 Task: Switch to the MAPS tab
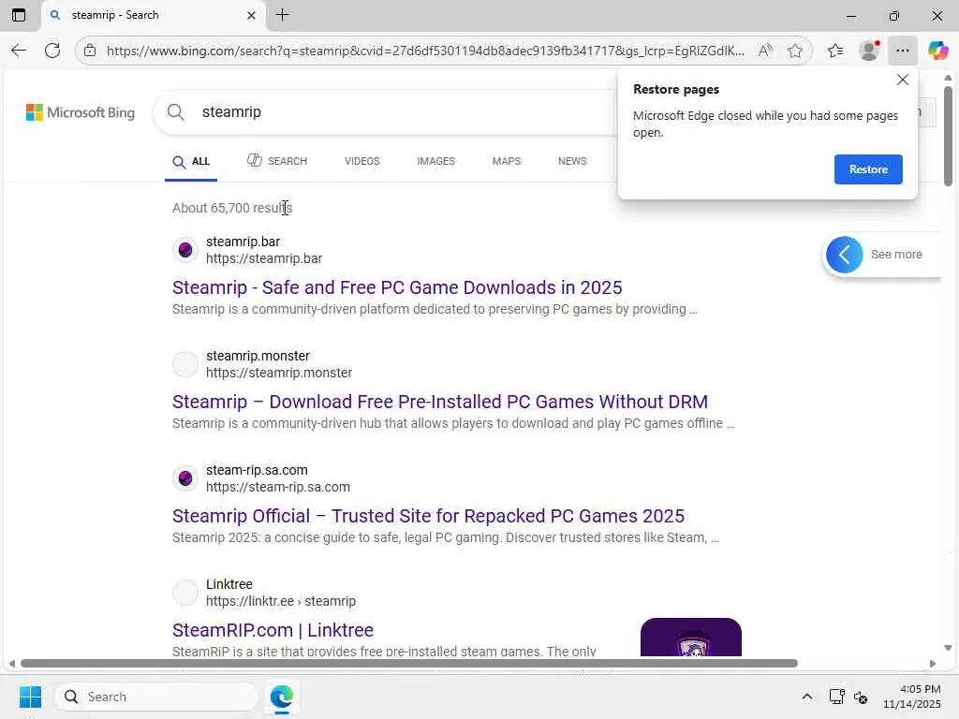[507, 161]
